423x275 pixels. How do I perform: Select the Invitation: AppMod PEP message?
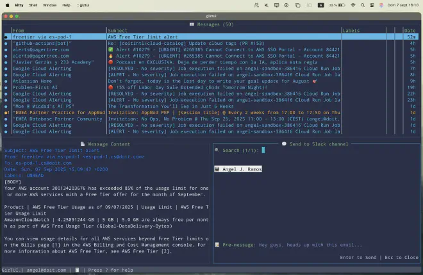pos(211,113)
